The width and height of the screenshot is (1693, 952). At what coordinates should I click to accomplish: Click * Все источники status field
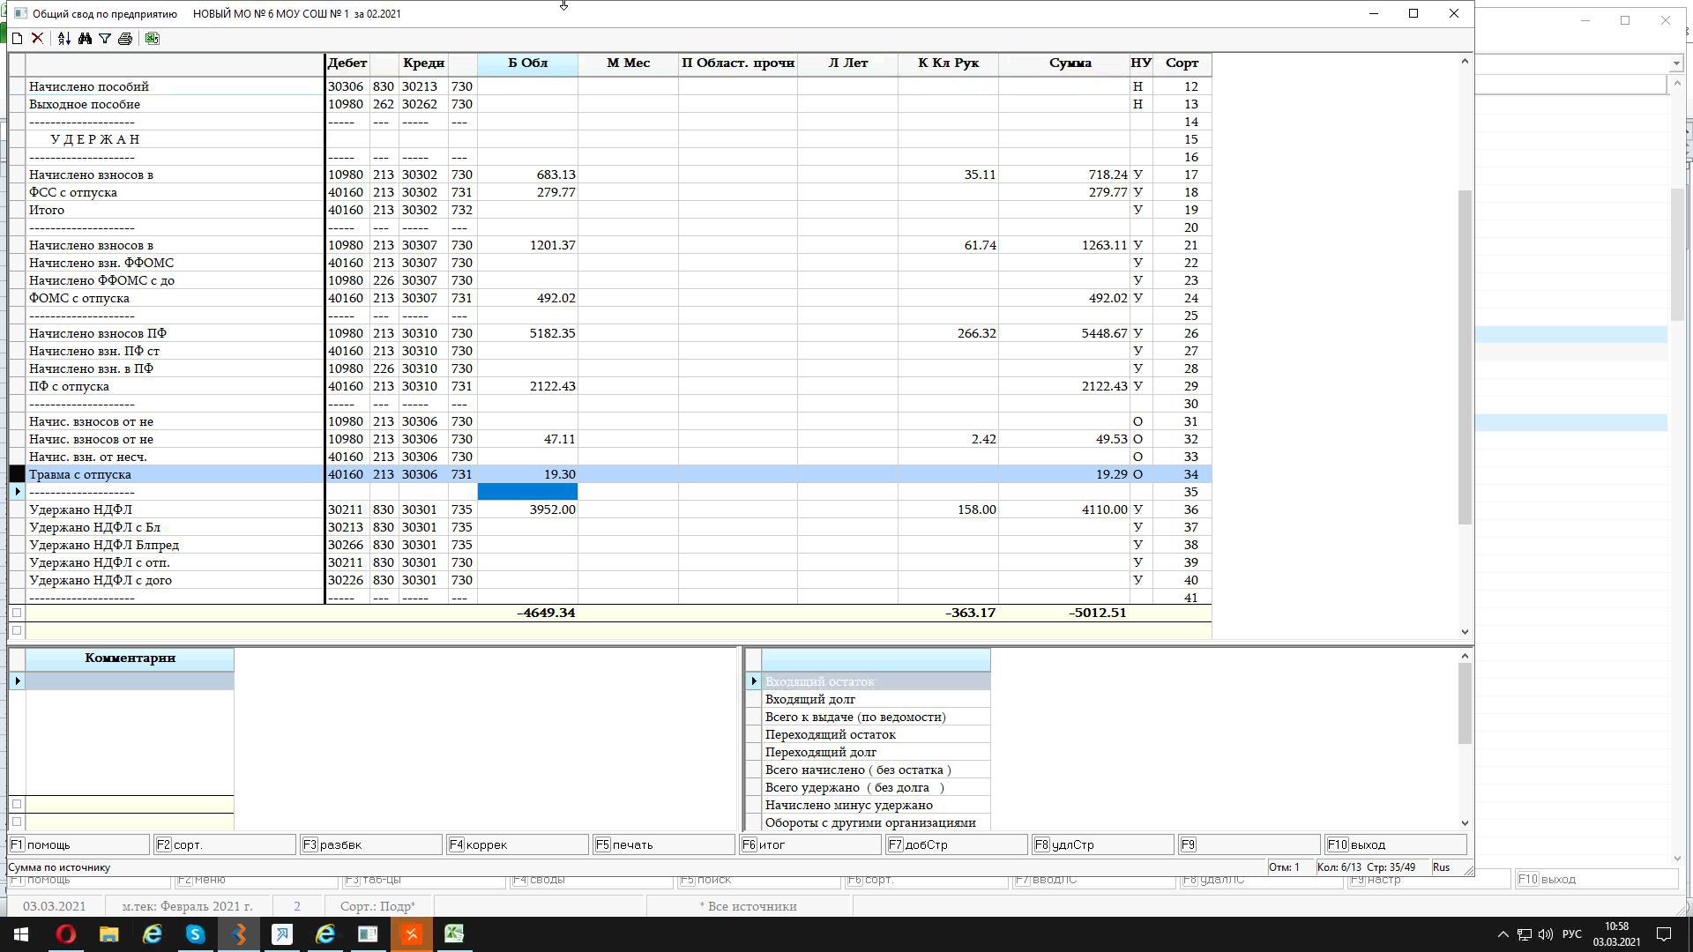[x=749, y=906]
